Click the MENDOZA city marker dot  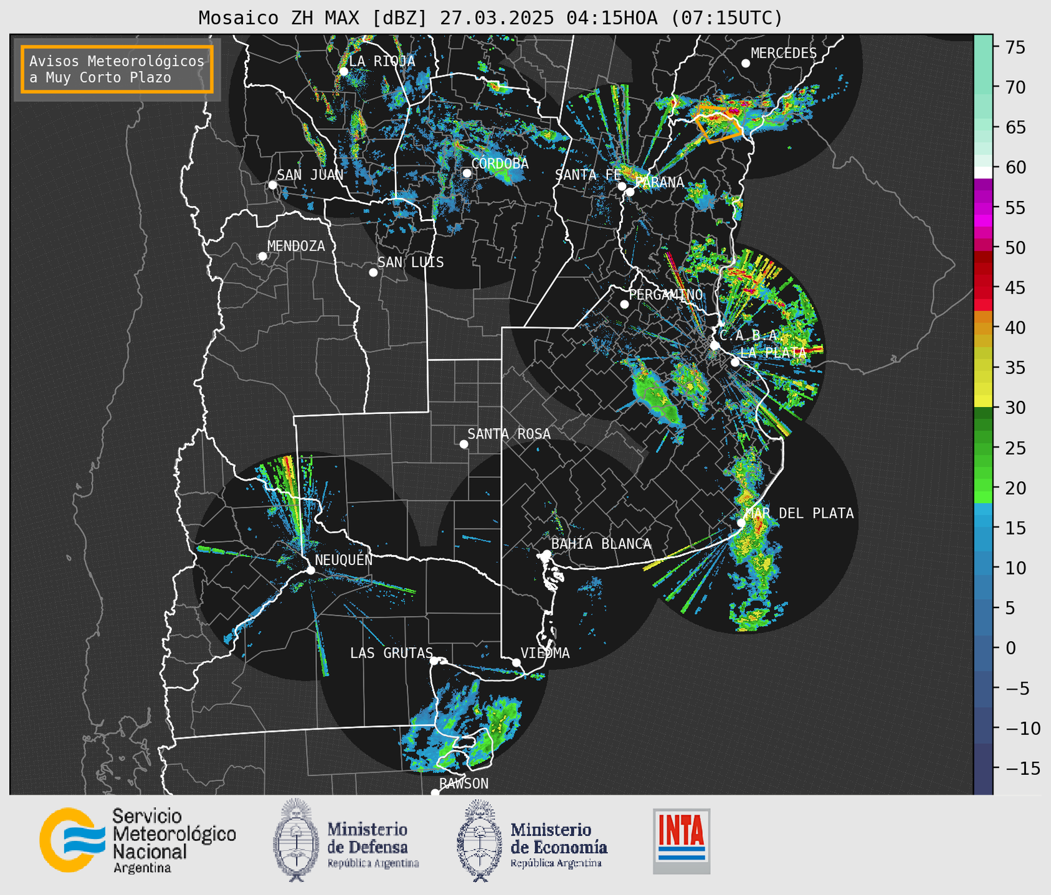[x=262, y=256]
